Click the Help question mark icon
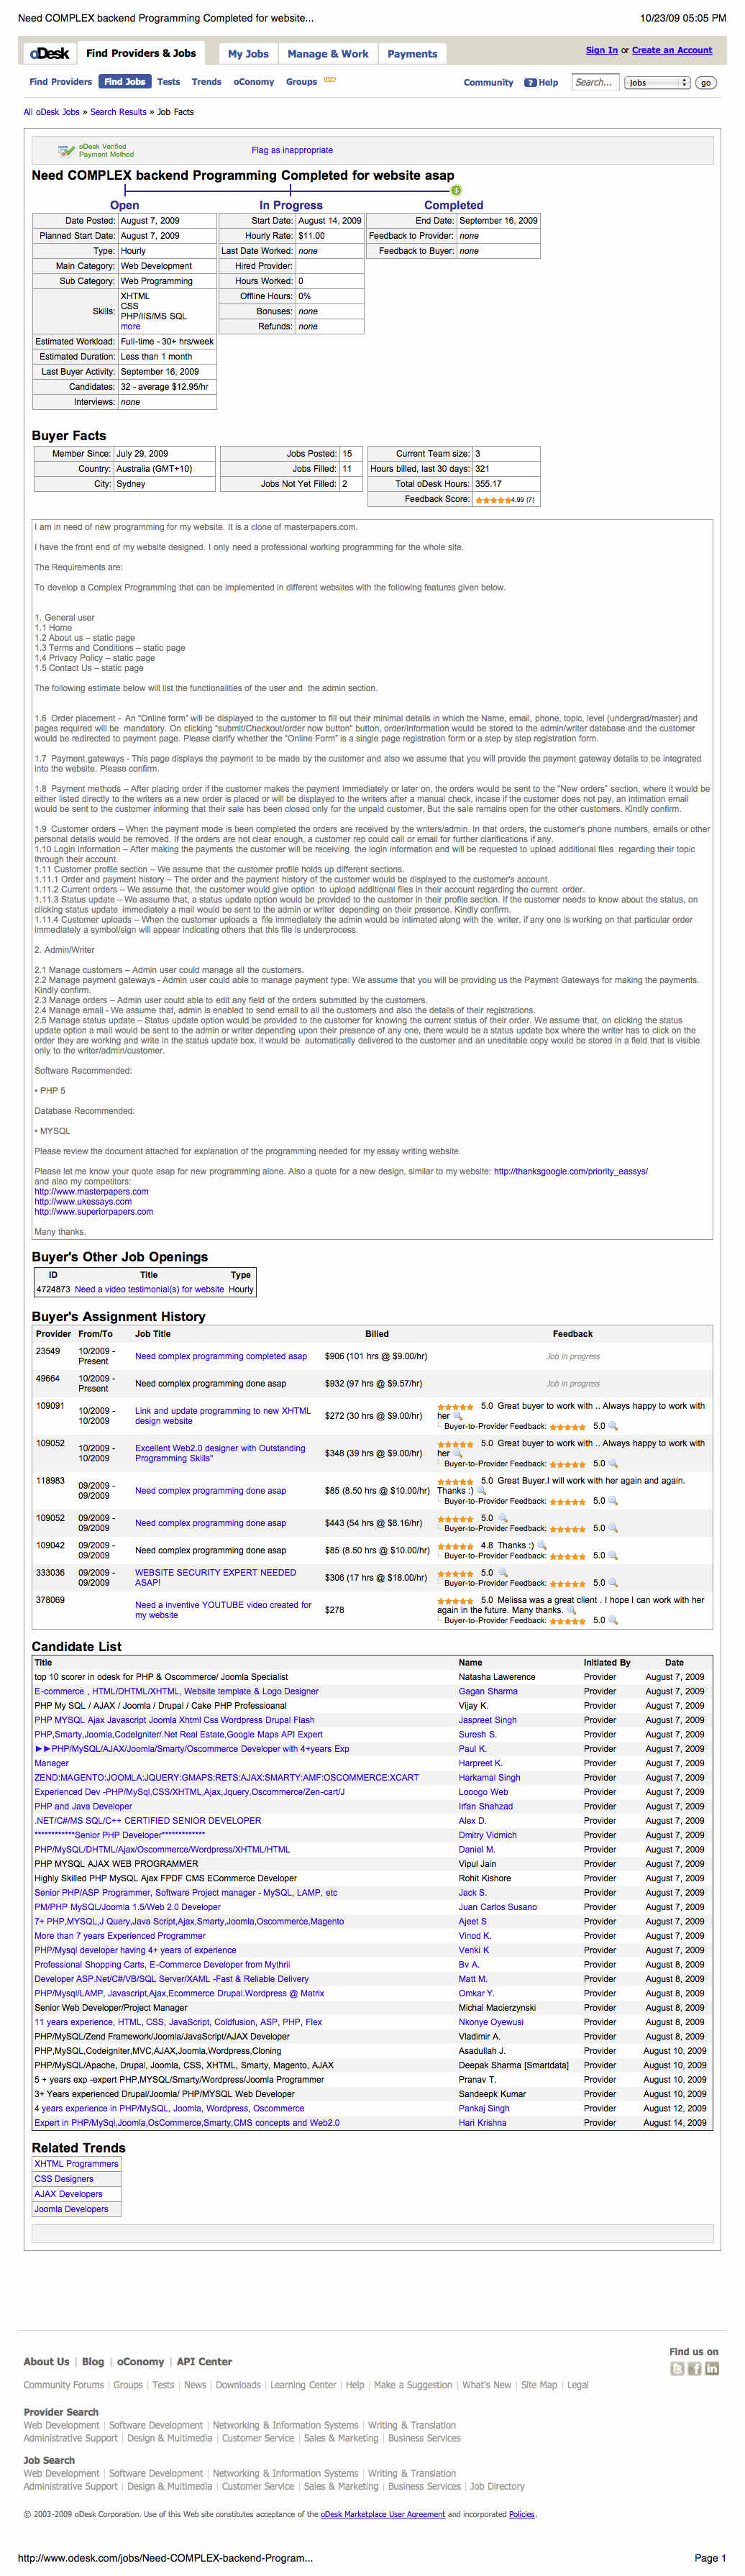This screenshot has height=2576, width=745. pos(530,83)
